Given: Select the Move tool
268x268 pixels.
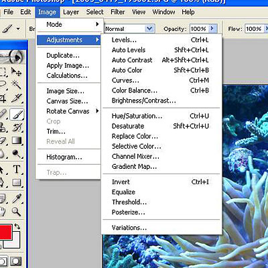Looking at the screenshot, I should point(17,72).
